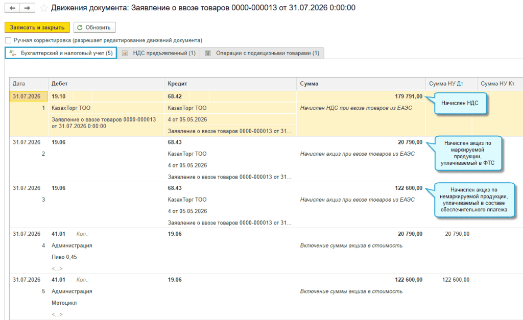Click the <...> placeholder under Мотоцикл
523x320 pixels.
57,314
